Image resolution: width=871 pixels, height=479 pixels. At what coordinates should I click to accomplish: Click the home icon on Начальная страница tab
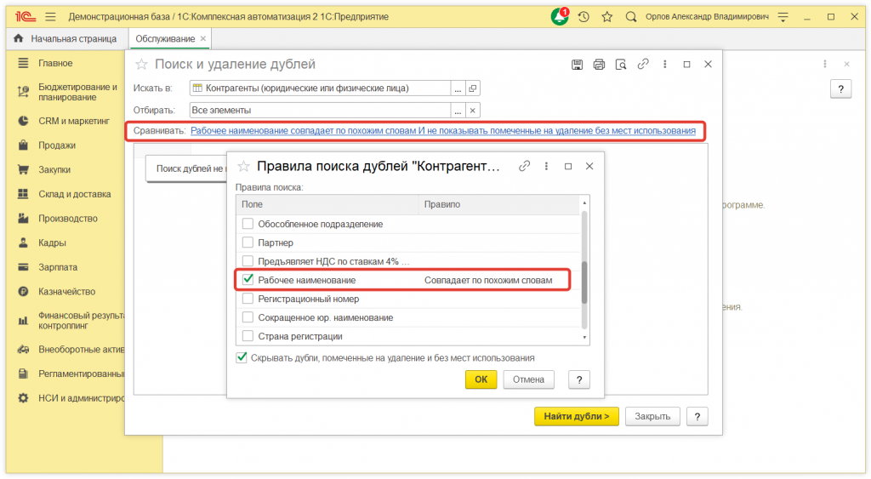pos(19,38)
